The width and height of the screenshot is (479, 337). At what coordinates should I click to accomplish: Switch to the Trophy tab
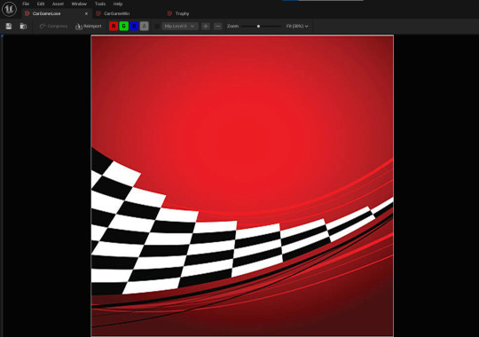tap(182, 14)
